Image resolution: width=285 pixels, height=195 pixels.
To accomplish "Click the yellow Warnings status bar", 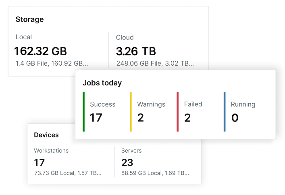I will pyautogui.click(x=131, y=112).
